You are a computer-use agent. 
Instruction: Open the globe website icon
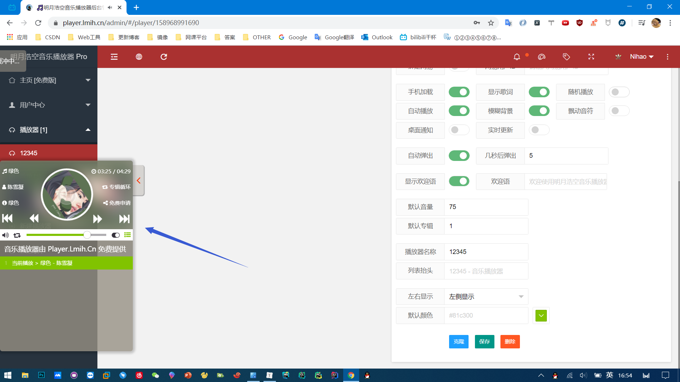(139, 57)
